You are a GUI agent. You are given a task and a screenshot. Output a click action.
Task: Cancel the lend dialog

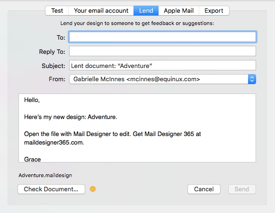point(204,189)
